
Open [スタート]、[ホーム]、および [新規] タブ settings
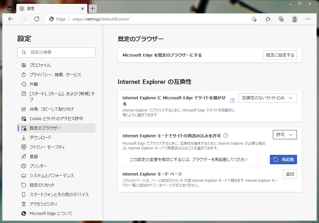[56, 97]
